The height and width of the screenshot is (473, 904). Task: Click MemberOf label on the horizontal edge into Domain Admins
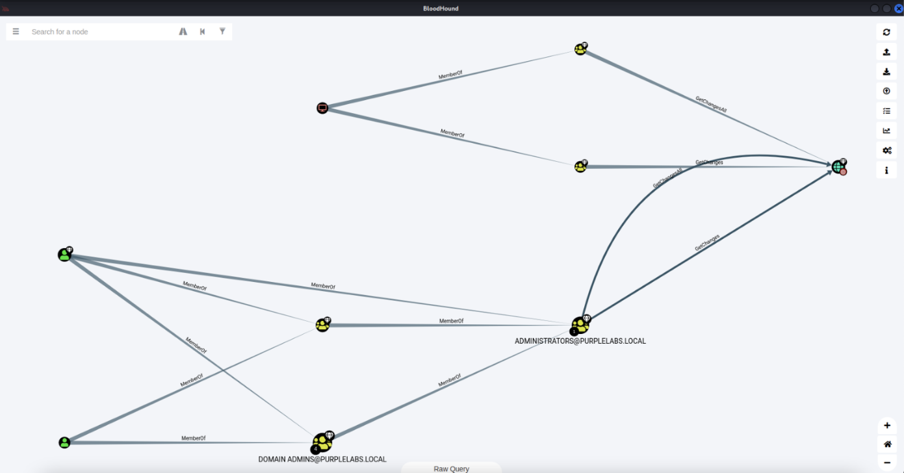tap(194, 439)
